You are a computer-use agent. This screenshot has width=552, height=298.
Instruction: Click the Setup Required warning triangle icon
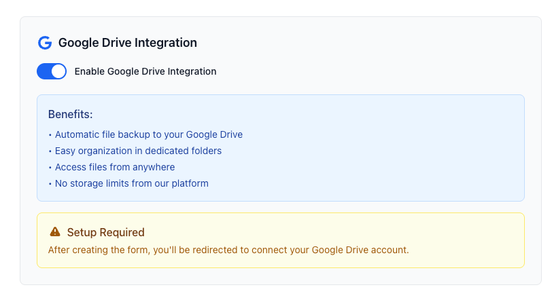(x=55, y=231)
